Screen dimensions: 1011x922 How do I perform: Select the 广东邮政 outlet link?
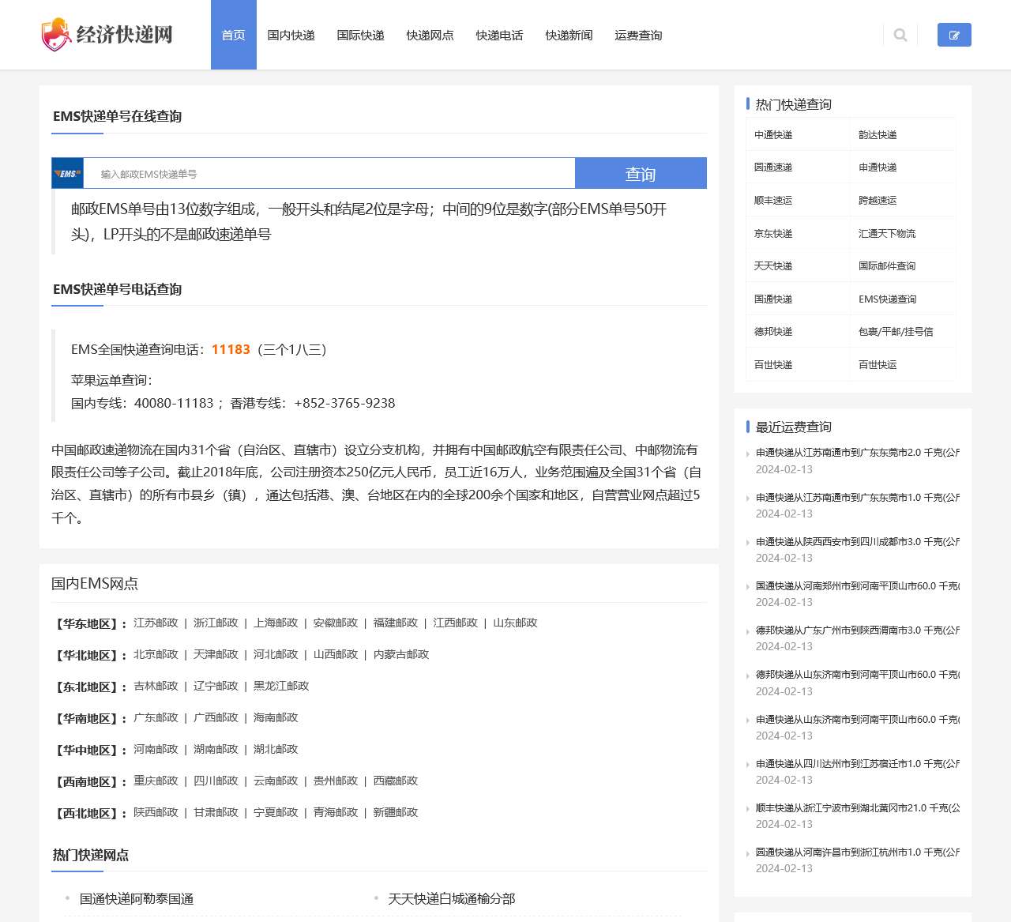pyautogui.click(x=156, y=718)
